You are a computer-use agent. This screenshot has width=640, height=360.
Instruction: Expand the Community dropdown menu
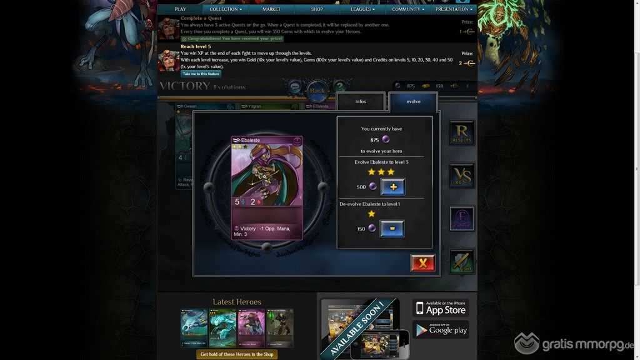pos(408,9)
